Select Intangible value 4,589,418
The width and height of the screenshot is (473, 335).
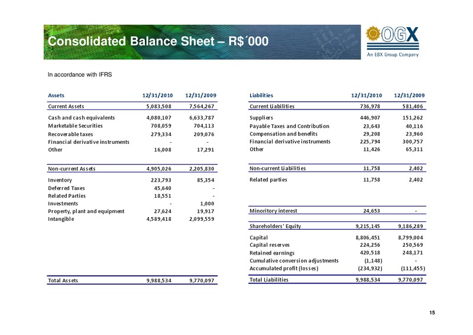[x=158, y=219]
